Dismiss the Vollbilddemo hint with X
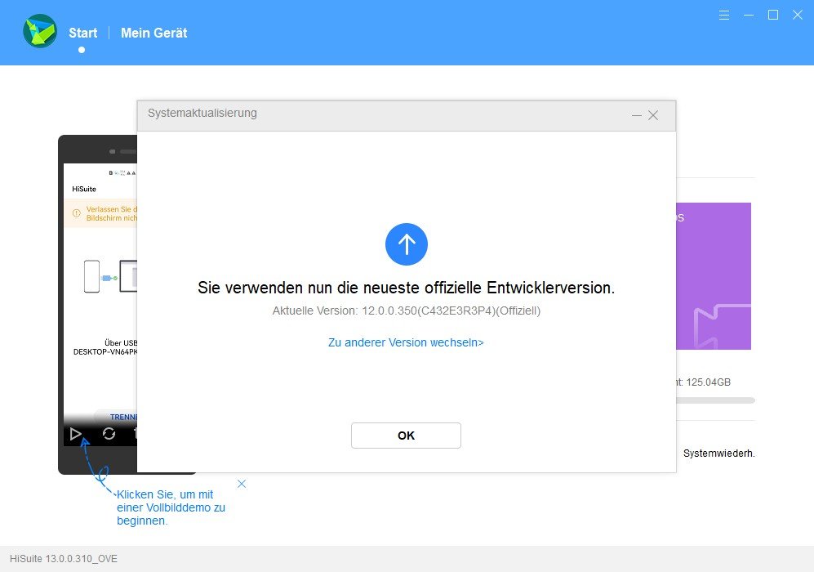Screen dimensions: 814x572 tap(242, 484)
